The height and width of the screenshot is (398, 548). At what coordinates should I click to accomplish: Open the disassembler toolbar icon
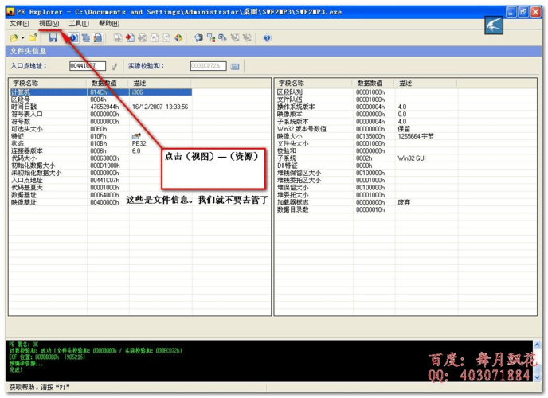pos(198,37)
